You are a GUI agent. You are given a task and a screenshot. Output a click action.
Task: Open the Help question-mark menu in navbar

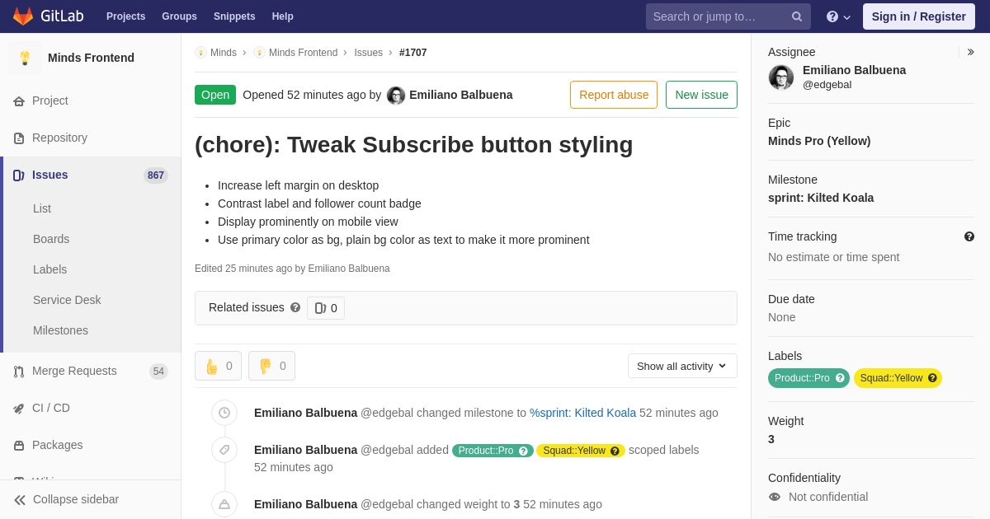[838, 16]
